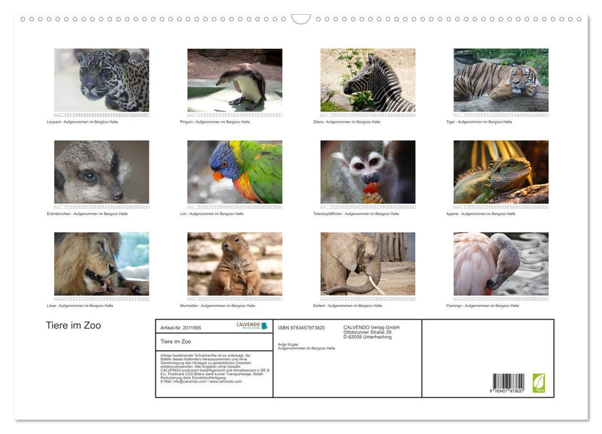Select the green eco leaf icon

pos(539,383)
